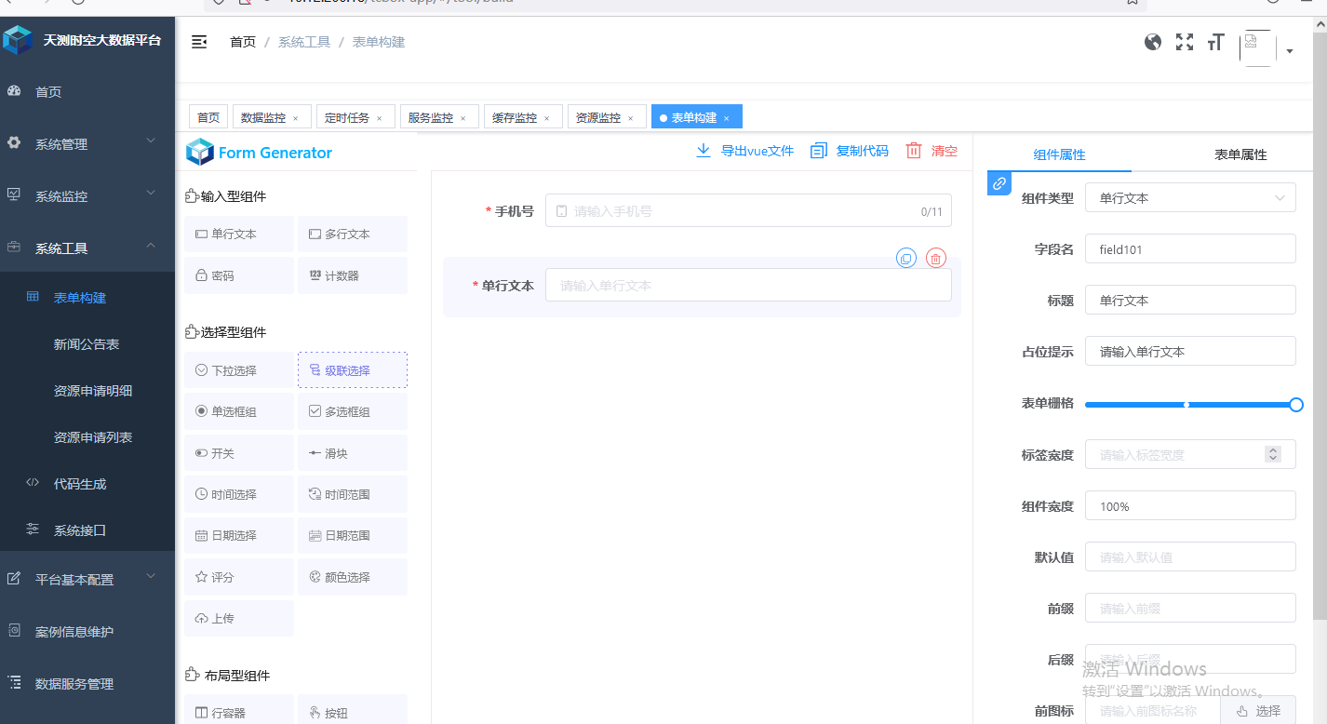The width and height of the screenshot is (1327, 724).
Task: Select the 评分 star rating component
Action: [238, 576]
